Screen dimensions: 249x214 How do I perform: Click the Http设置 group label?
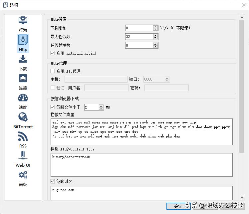[59, 19]
